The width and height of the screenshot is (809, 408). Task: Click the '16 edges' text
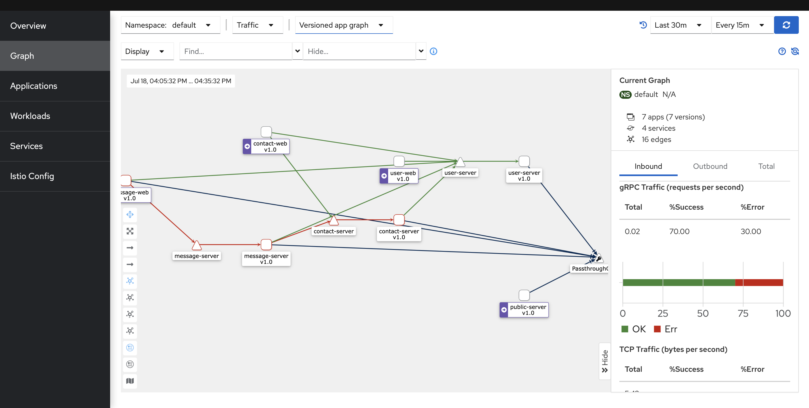(656, 140)
